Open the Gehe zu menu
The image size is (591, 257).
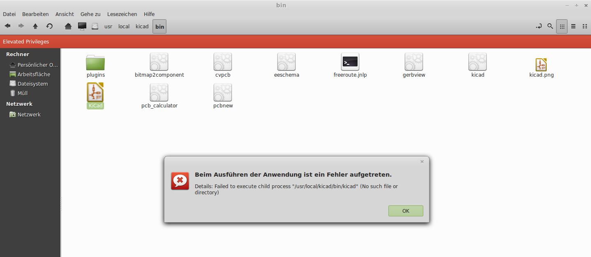(90, 14)
